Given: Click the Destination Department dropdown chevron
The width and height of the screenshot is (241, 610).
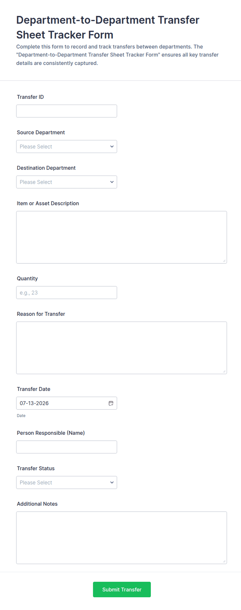Looking at the screenshot, I should click(x=112, y=182).
